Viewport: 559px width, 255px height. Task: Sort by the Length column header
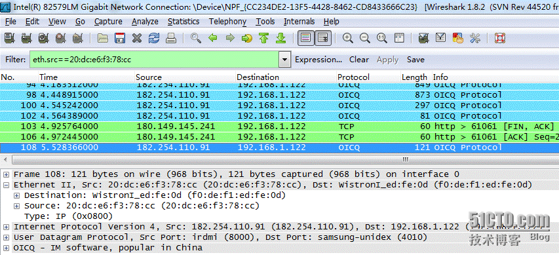click(x=416, y=77)
